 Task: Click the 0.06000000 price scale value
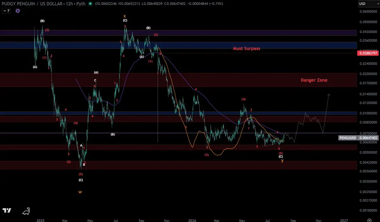368,12
